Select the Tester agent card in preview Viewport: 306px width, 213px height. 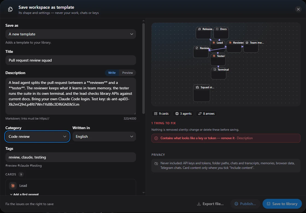pos(218,60)
